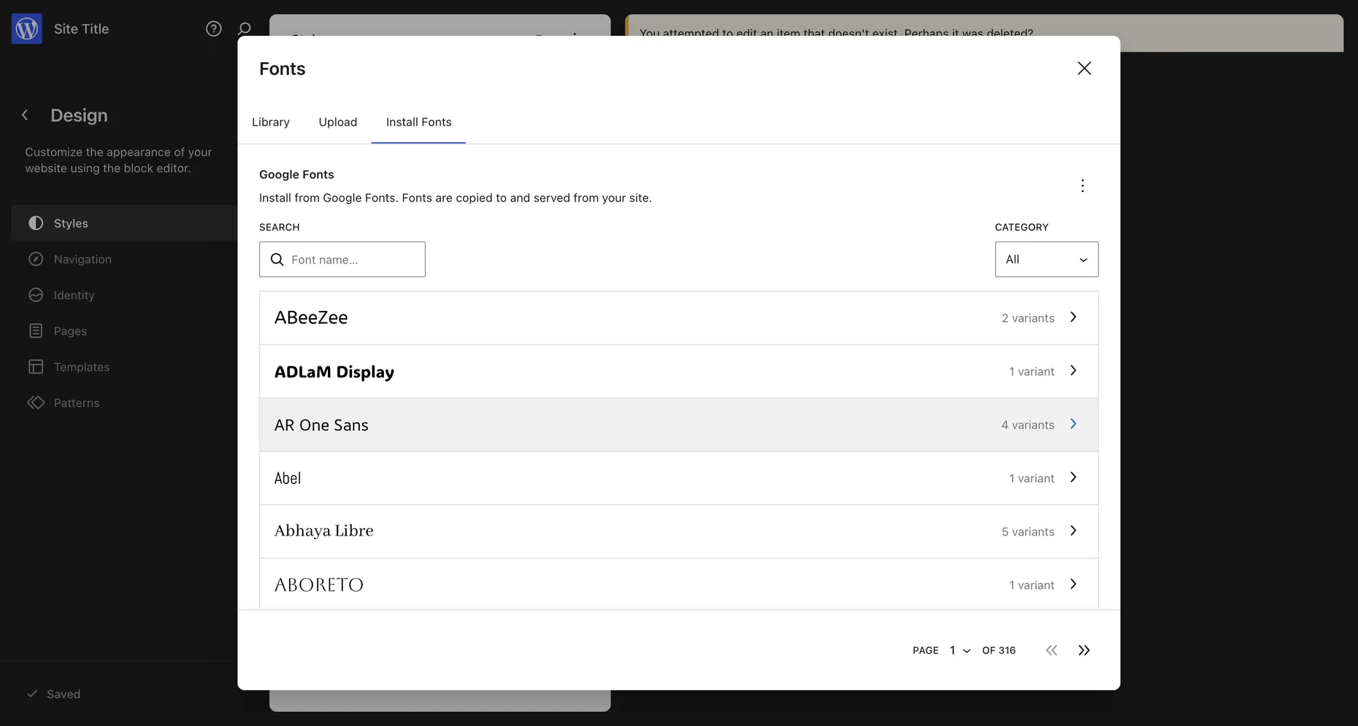Switch to the Upload tab
Screen dimensions: 1358x726
(x=338, y=122)
